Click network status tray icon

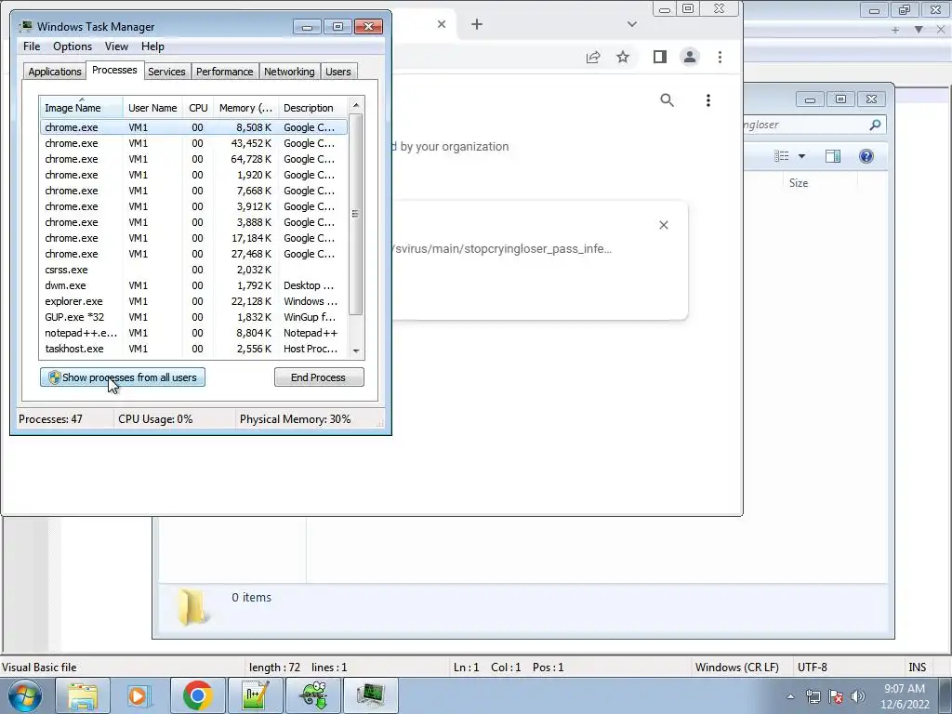coord(813,696)
